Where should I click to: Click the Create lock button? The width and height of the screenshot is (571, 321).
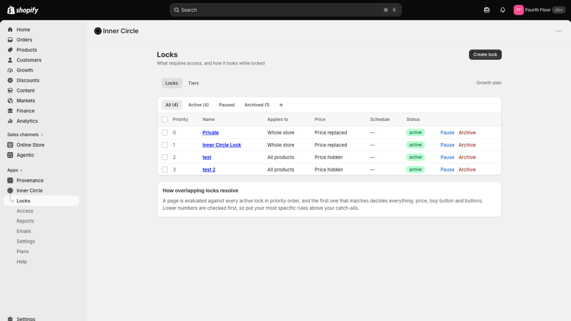[485, 55]
